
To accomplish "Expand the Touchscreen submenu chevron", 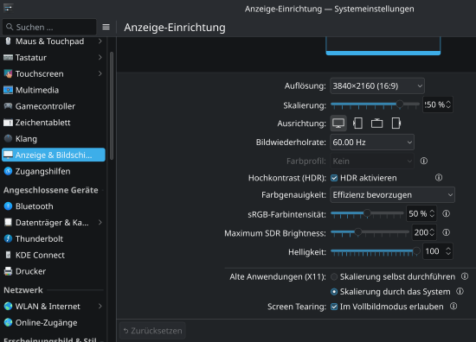I will pos(100,73).
